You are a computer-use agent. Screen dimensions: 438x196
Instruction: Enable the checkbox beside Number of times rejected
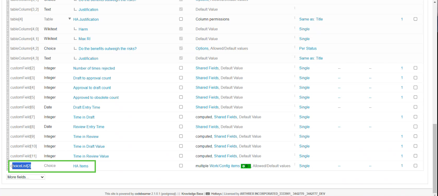(181, 68)
